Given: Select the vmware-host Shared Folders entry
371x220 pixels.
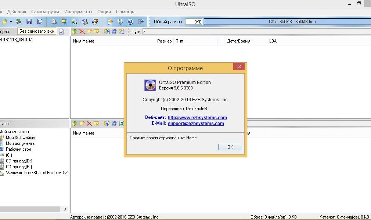Looking at the screenshot, I should (x=37, y=173).
